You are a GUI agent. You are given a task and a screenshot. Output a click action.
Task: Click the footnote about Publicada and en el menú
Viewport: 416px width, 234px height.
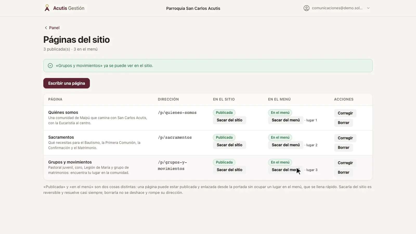(207, 190)
